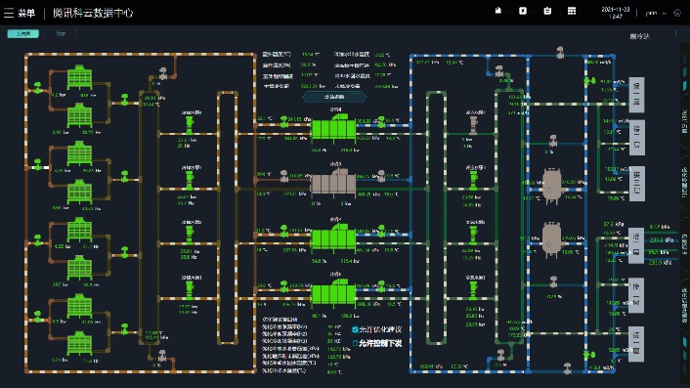Click the first white file icon in the top bar
The width and height of the screenshot is (690, 388).
497,11
